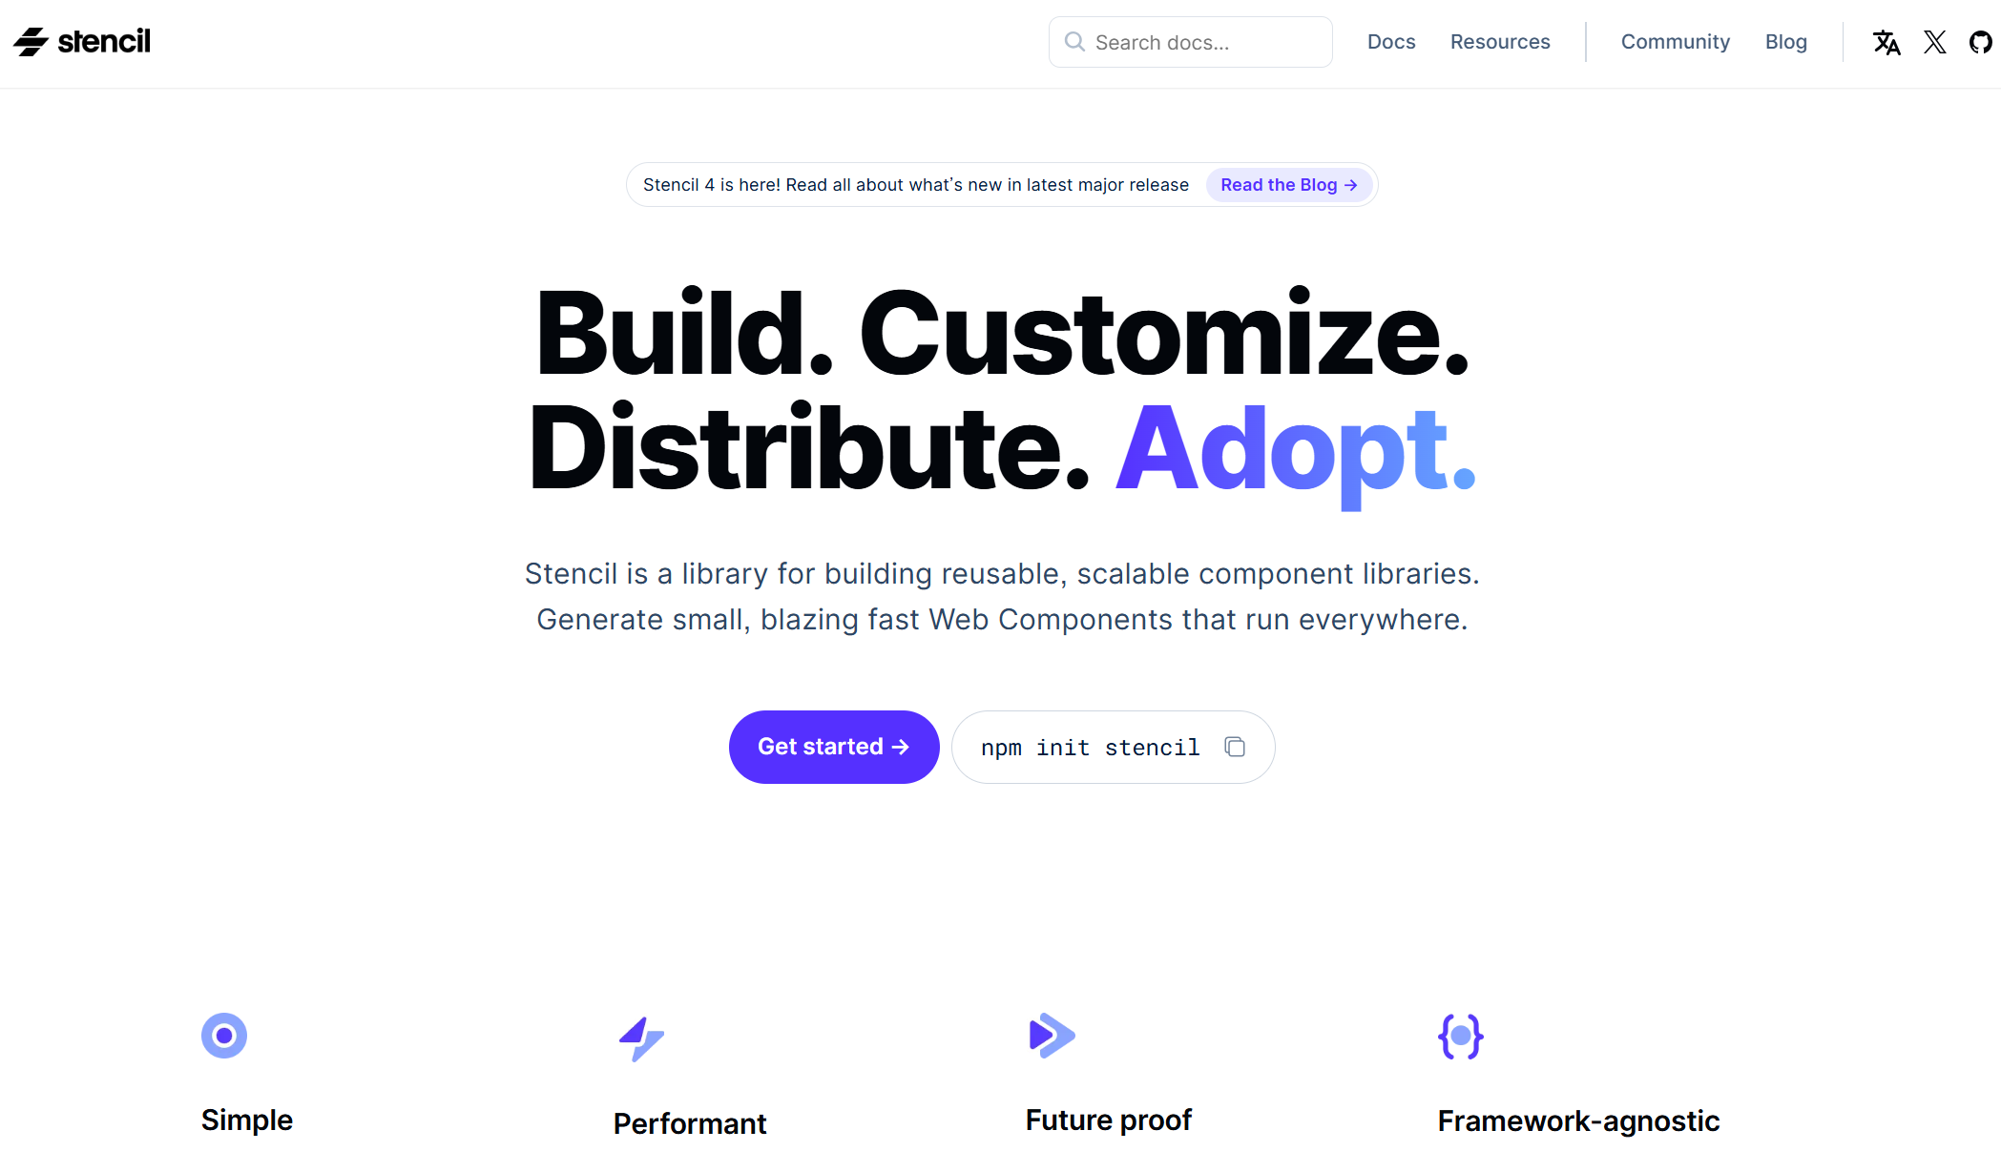Click the Future proof double-arrow icon
The width and height of the screenshot is (2001, 1151).
pyautogui.click(x=1050, y=1036)
